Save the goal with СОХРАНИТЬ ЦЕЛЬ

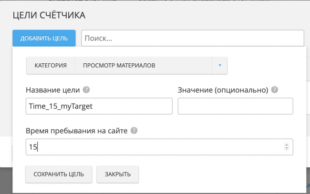[59, 175]
